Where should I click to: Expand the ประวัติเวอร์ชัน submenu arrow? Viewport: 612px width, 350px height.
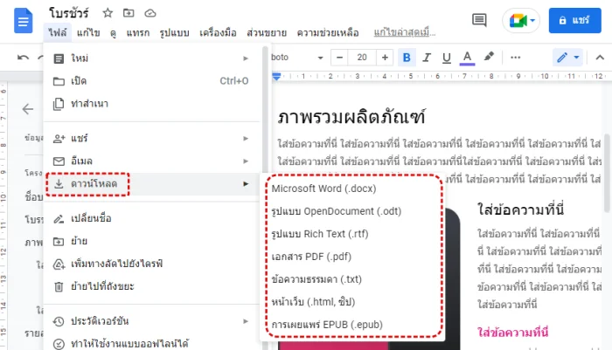246,321
